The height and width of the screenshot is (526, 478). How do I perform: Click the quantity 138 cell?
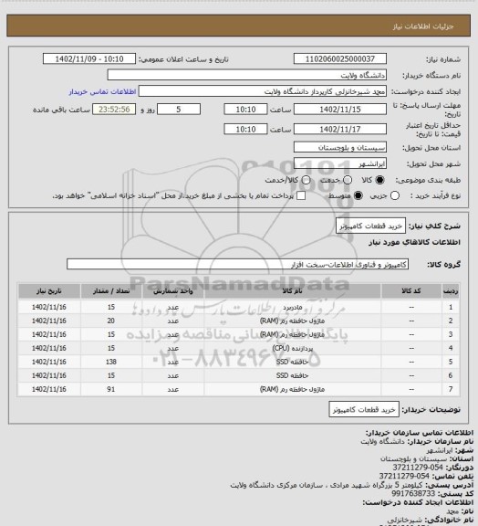tap(111, 362)
